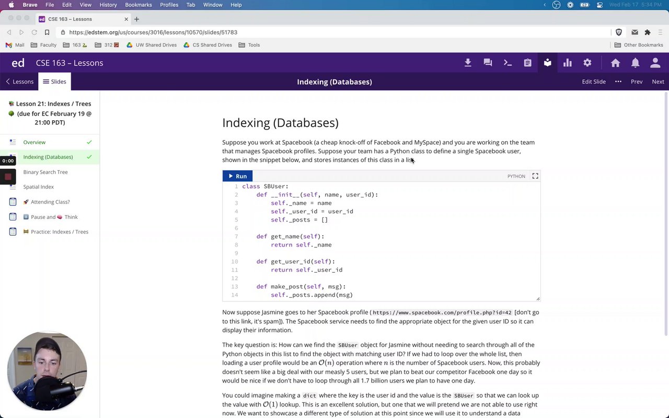Go back to Lessons list
The image size is (669, 418).
tap(19, 82)
